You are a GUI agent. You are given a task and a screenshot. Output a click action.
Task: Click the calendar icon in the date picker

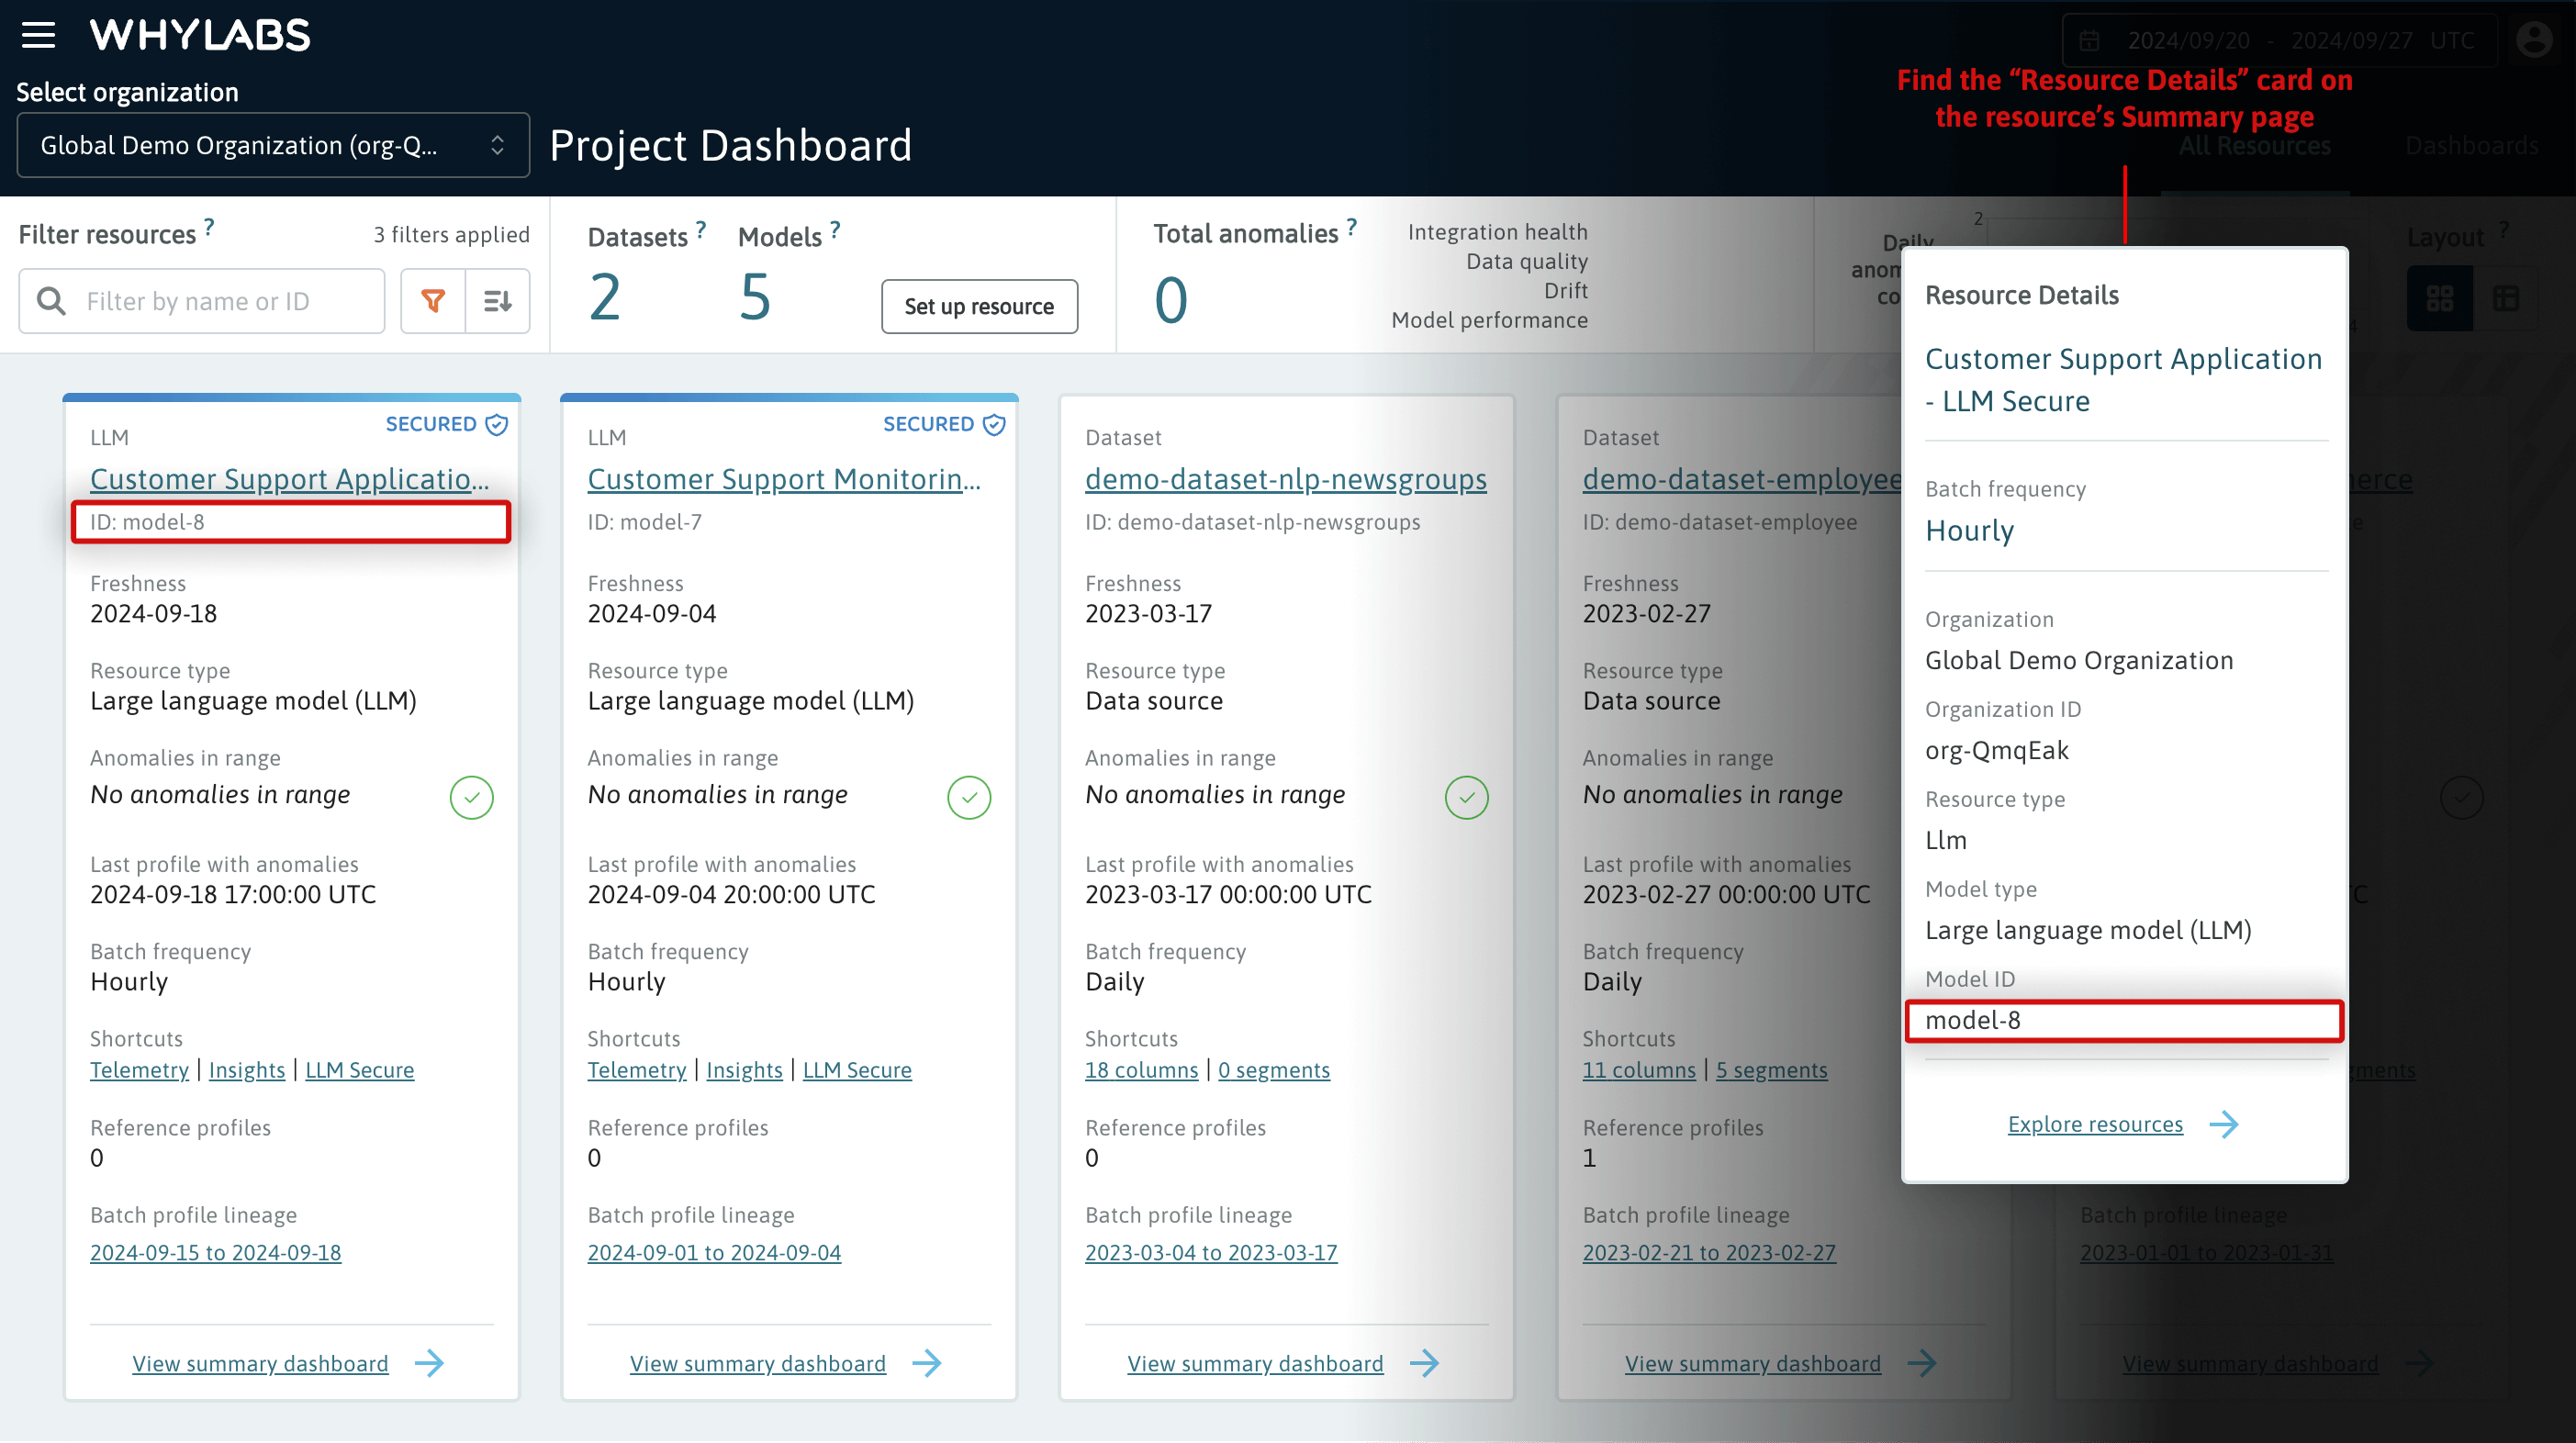click(x=2092, y=40)
